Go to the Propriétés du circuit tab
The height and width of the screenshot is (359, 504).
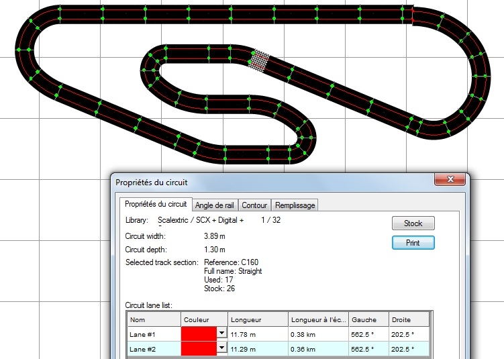pos(156,204)
